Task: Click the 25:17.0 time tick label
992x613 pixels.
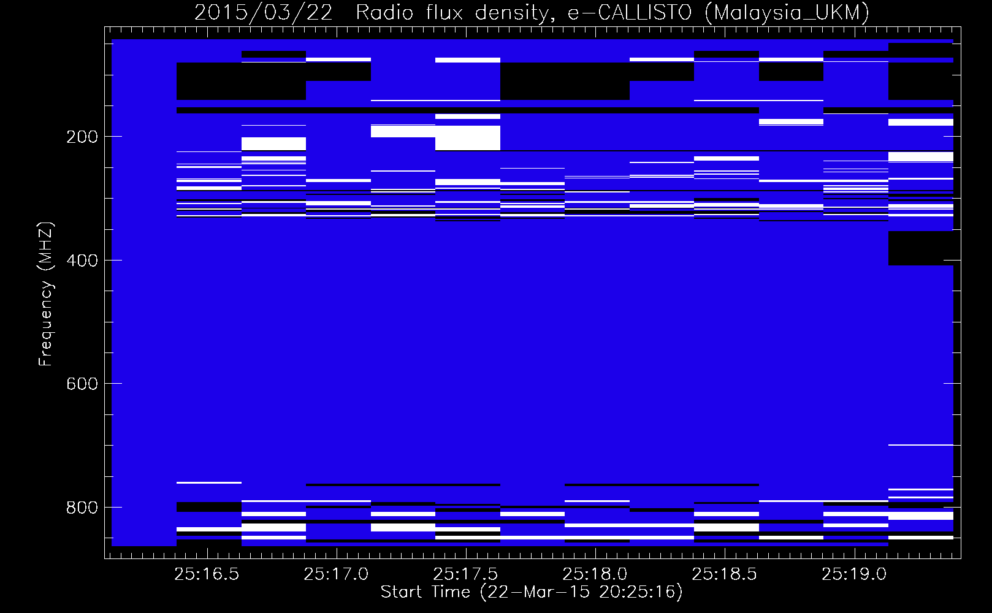Action: click(x=336, y=574)
